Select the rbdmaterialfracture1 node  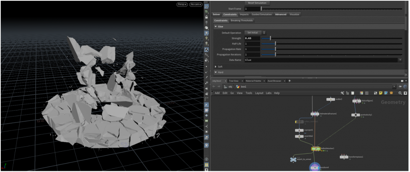(x=315, y=114)
